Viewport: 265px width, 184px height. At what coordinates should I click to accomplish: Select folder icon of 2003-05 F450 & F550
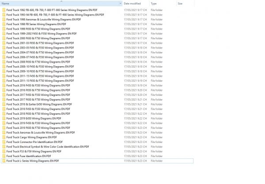[x=4, y=48]
